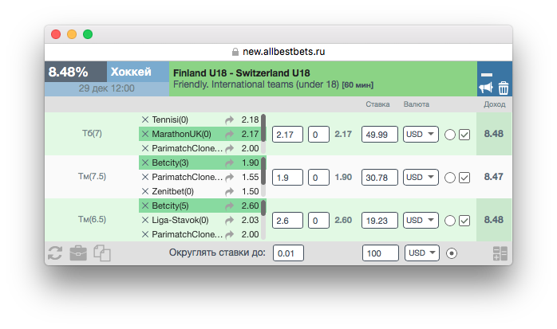Select total stake radio button at bottom
The width and height of the screenshot is (557, 329).
pos(452,253)
